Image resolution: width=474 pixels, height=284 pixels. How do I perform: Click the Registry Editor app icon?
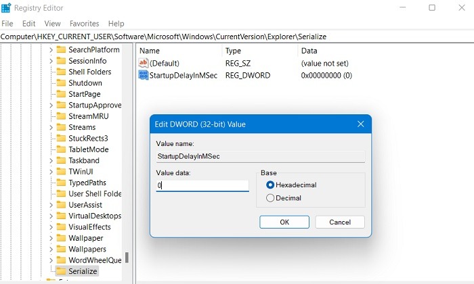tap(6, 8)
